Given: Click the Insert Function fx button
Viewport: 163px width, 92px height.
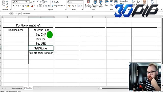Looking at the screenshot, I should (19, 14).
